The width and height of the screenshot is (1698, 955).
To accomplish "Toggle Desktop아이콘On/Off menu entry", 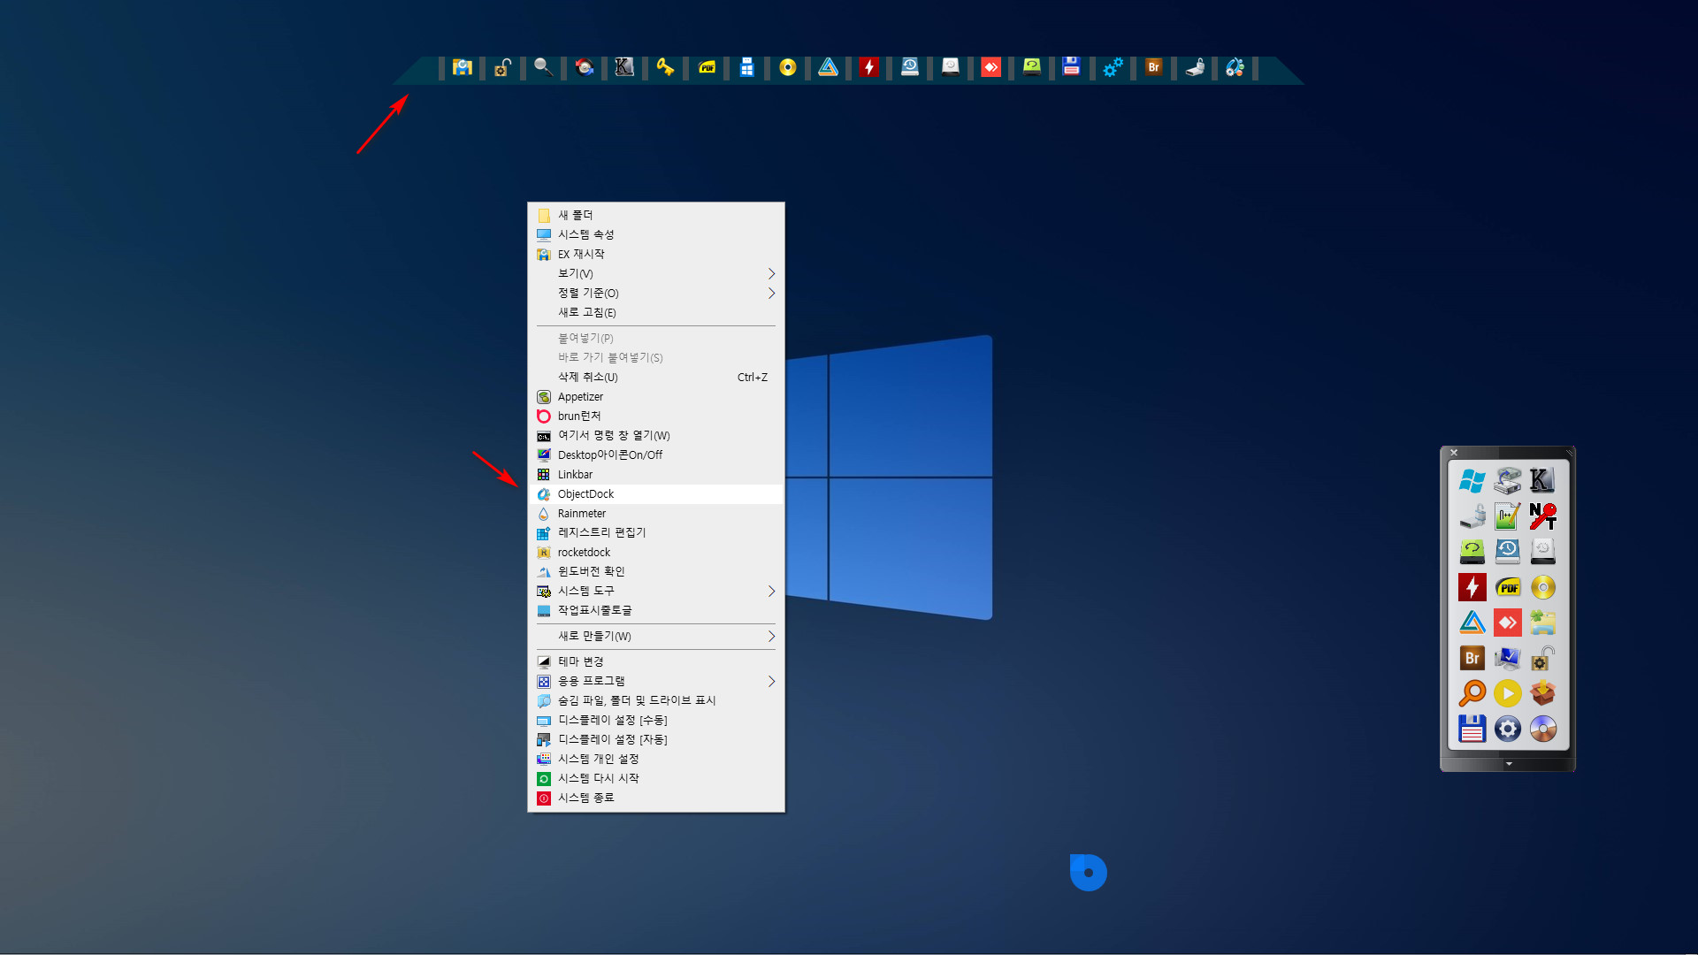I will pyautogui.click(x=656, y=455).
